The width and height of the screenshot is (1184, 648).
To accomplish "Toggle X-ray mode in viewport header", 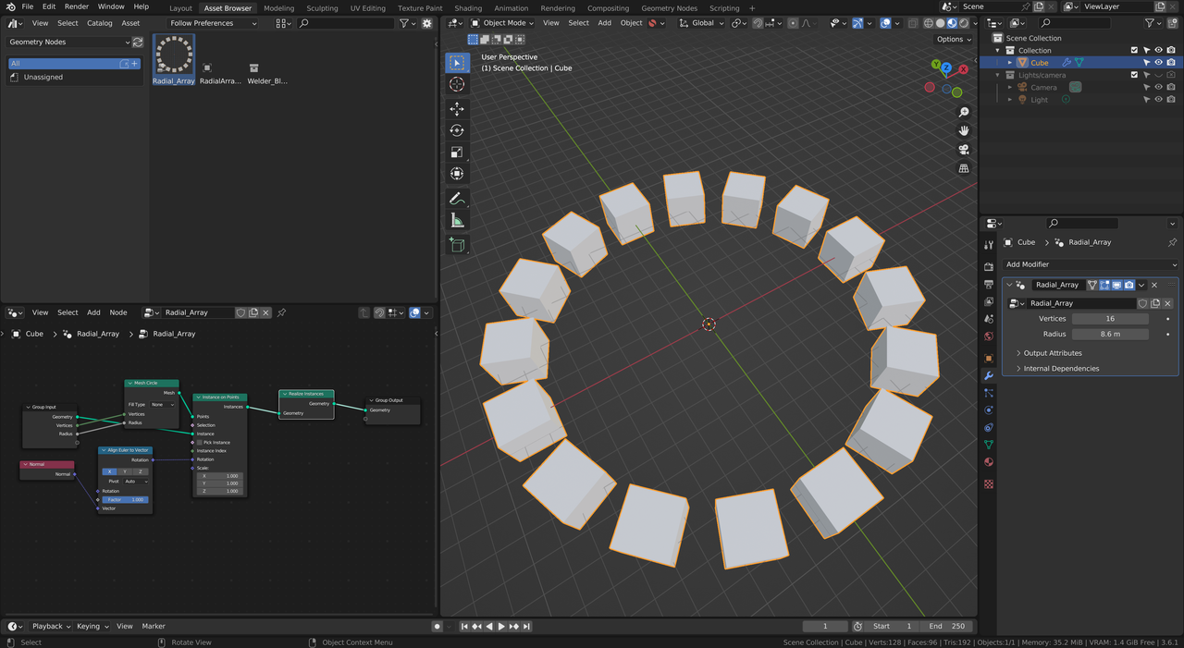I will tap(913, 23).
